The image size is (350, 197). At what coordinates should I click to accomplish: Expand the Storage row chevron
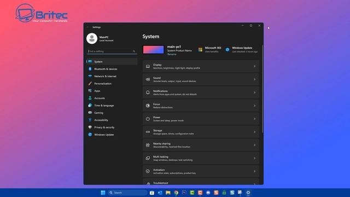point(254,132)
